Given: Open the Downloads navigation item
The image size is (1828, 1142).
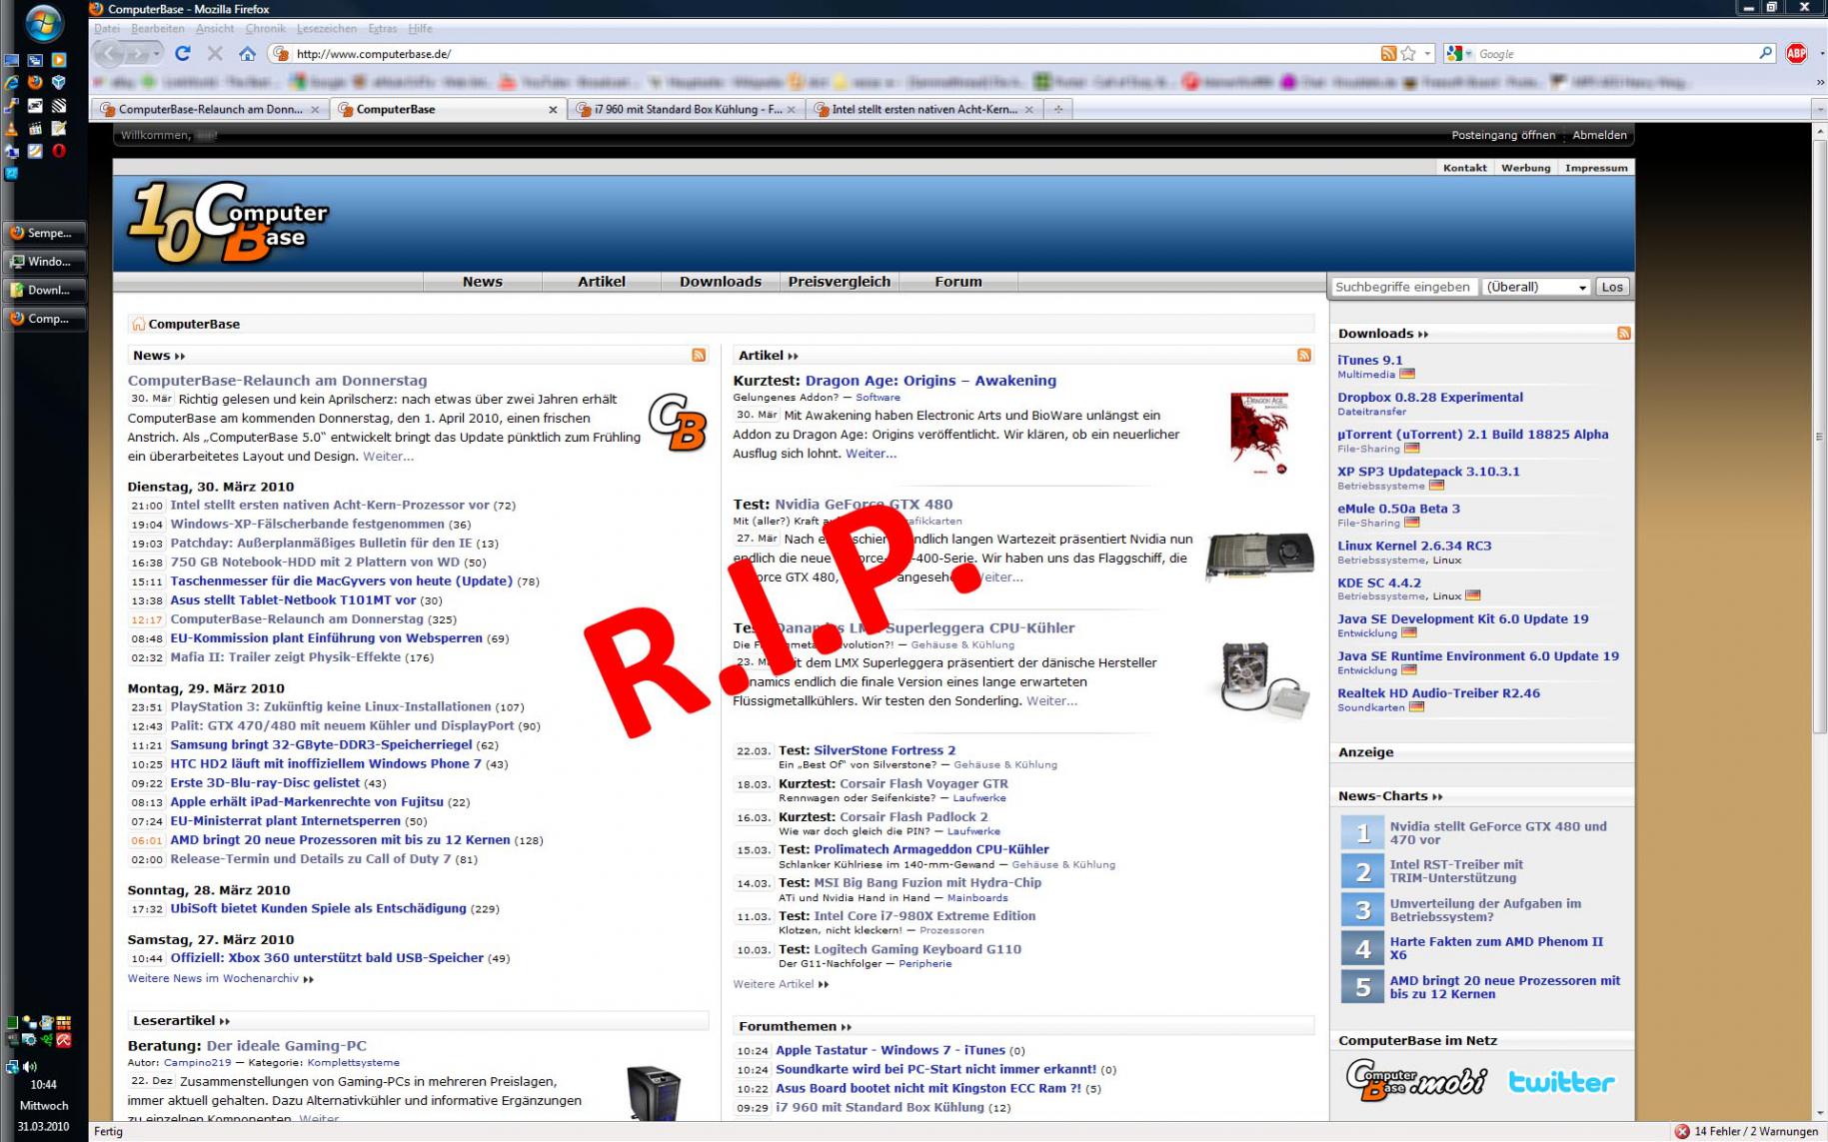Looking at the screenshot, I should tap(721, 282).
